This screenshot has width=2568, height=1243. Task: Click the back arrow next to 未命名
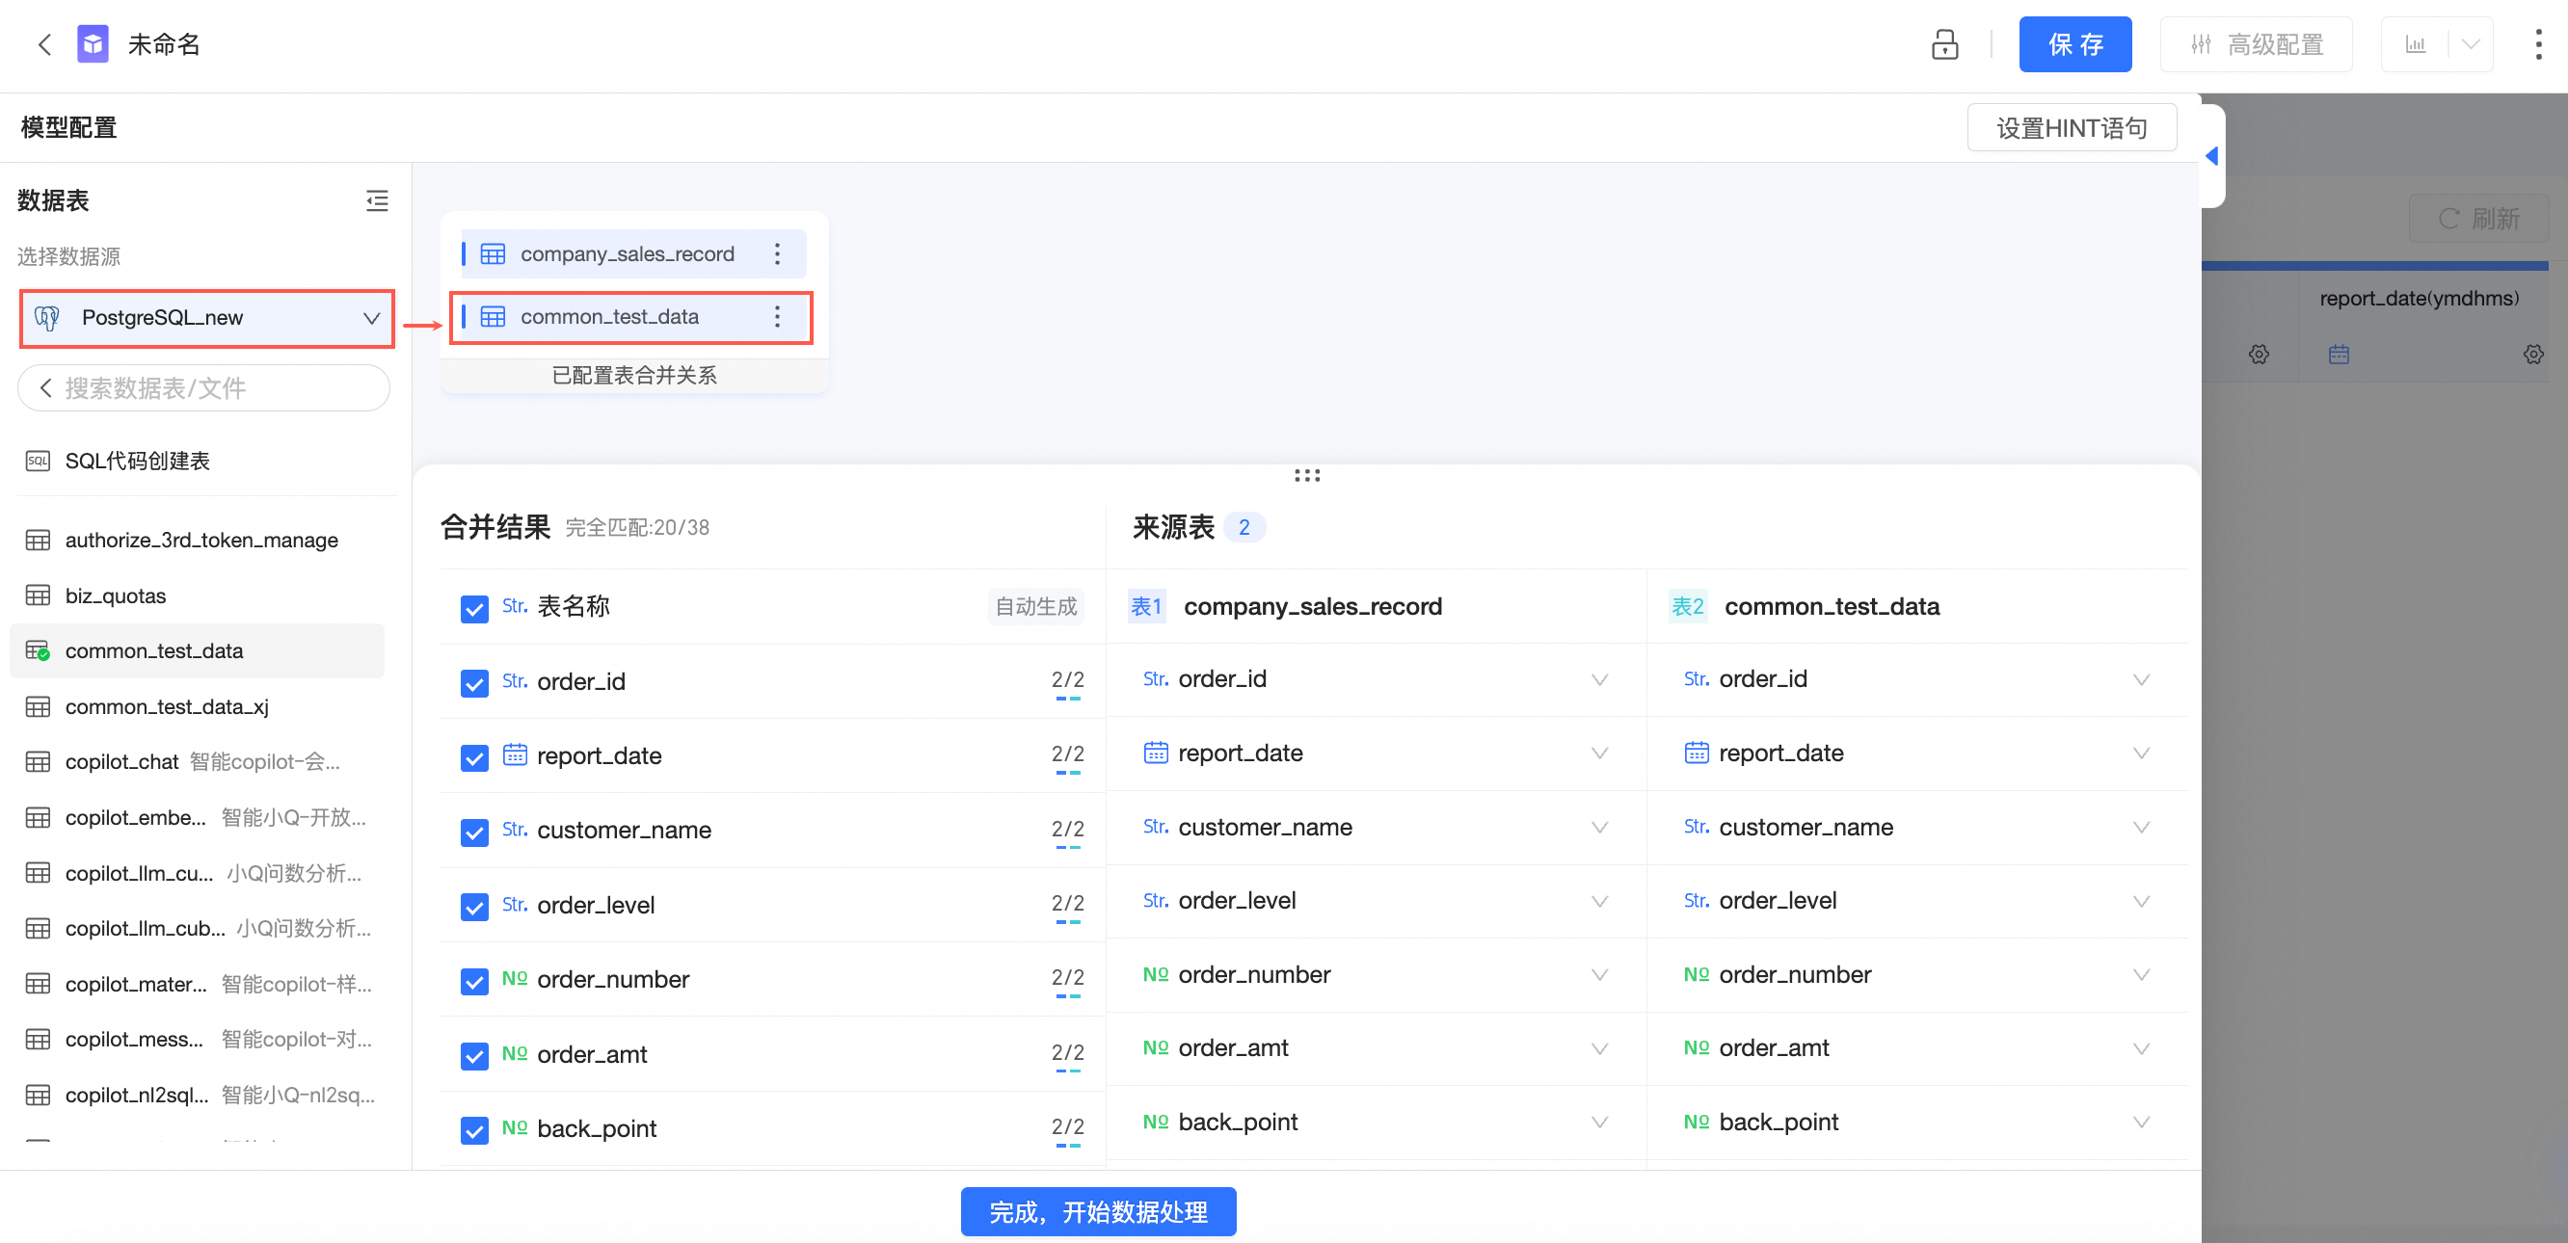[x=44, y=45]
